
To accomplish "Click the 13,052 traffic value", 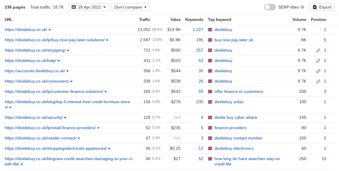I will point(144,29).
